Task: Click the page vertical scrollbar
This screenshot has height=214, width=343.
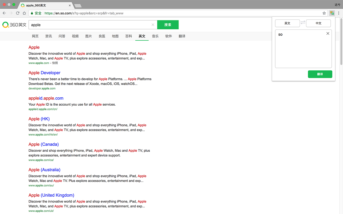Action: (x=341, y=41)
